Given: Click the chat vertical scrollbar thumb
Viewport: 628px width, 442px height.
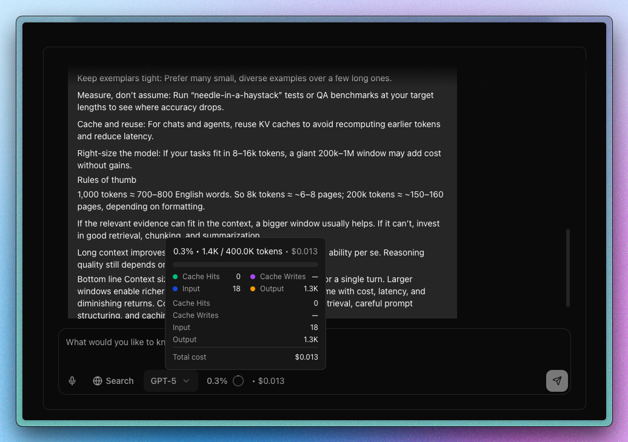Looking at the screenshot, I should point(567,268).
